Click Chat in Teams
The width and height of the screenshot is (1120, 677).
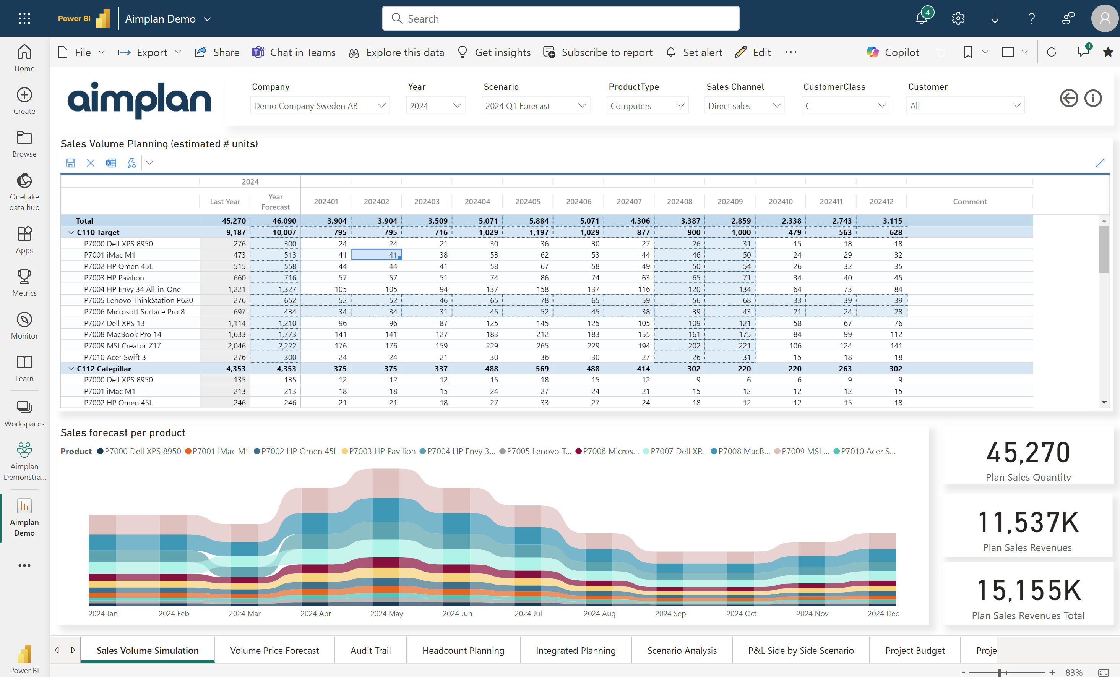294,52
